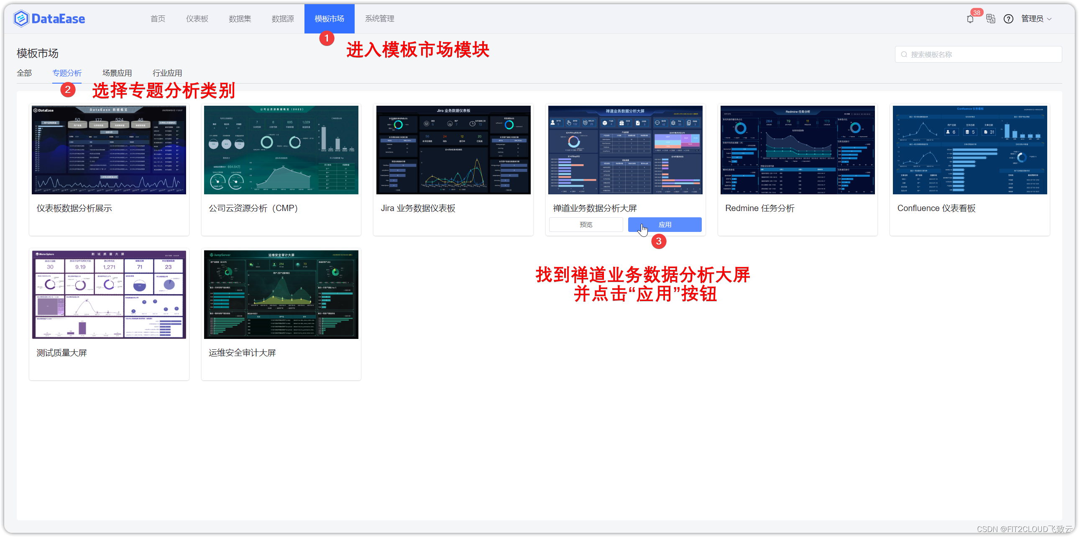Switch to the 全部 category tab

pyautogui.click(x=24, y=73)
